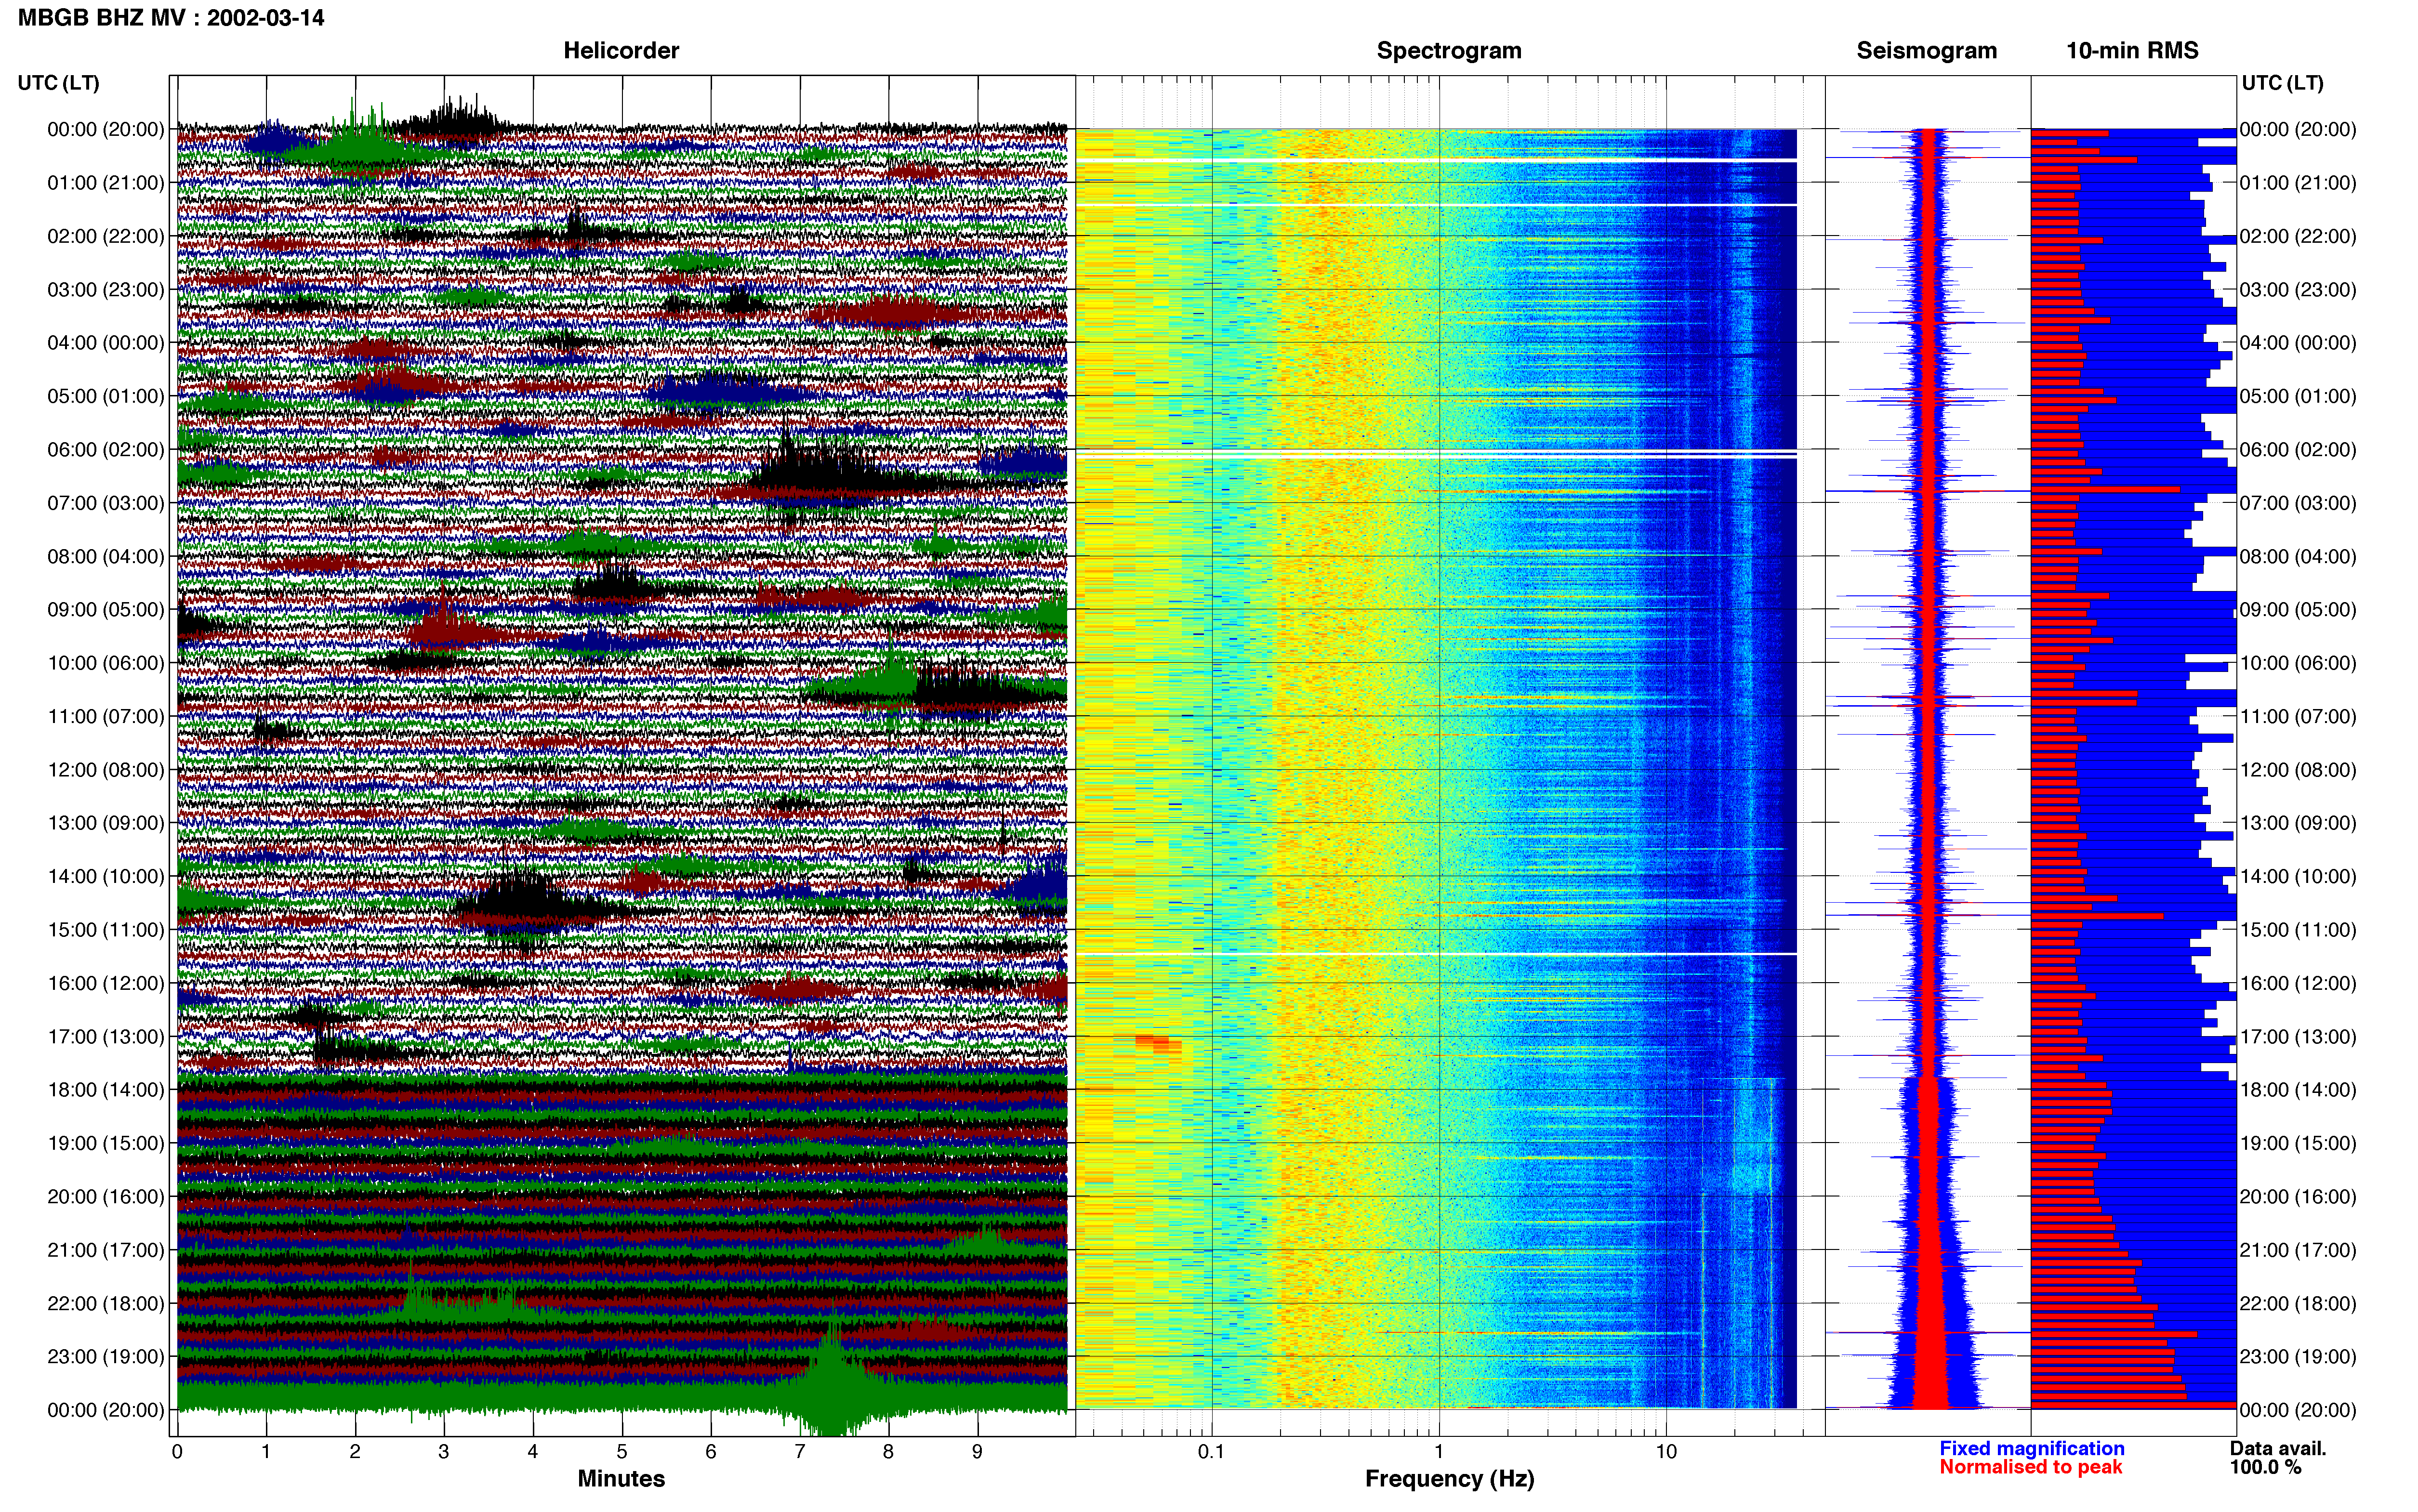Click the left '12:00 (08:00)' time label
This screenshot has height=1512, width=2418.
pos(106,770)
